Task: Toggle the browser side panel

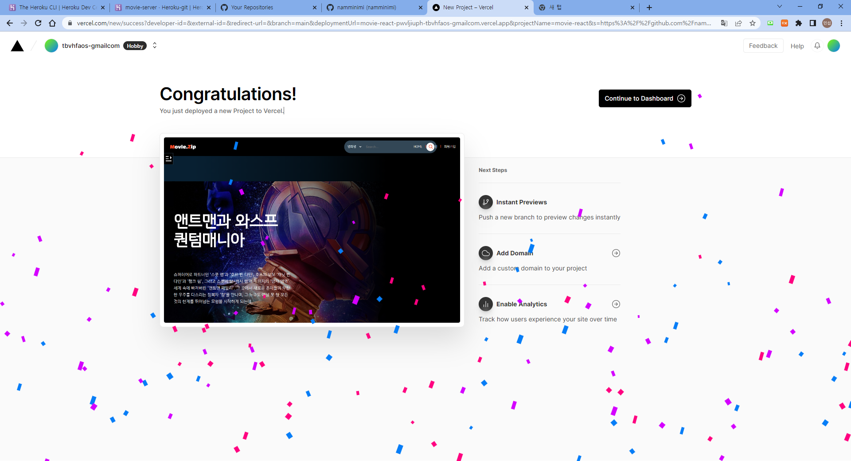Action: pyautogui.click(x=813, y=23)
